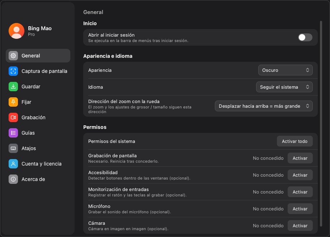Click No concedido status for Cámara
The width and height of the screenshot is (330, 237).
[x=268, y=226]
